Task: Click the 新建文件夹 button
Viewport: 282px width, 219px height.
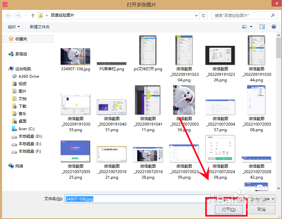Action: [39, 27]
